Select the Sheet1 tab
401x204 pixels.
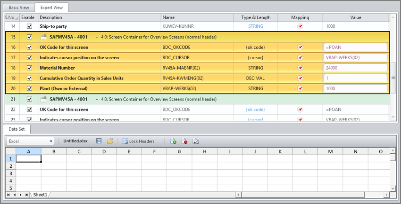point(40,195)
